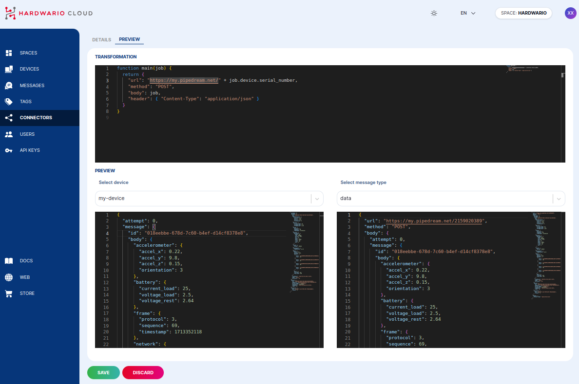Click the Spaces grid icon in sidebar
Viewport: 579px width, 384px height.
pyautogui.click(x=9, y=53)
